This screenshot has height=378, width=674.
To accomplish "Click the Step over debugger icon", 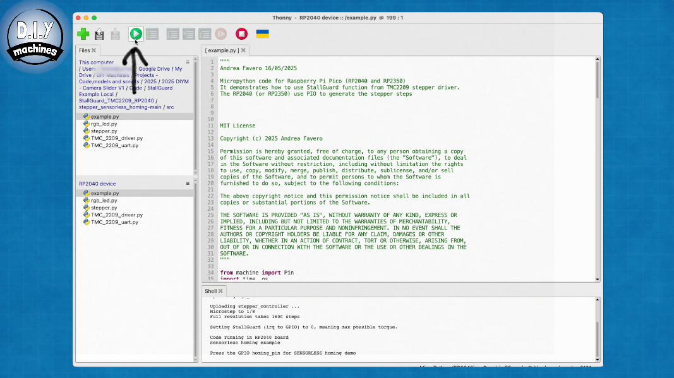I will (172, 34).
